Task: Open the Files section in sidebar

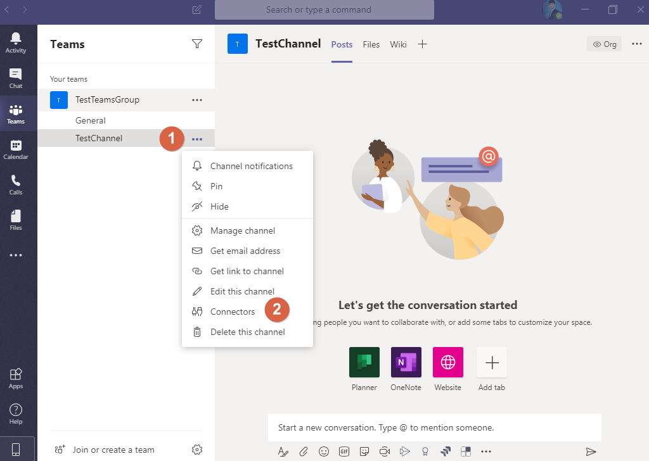Action: [x=16, y=220]
